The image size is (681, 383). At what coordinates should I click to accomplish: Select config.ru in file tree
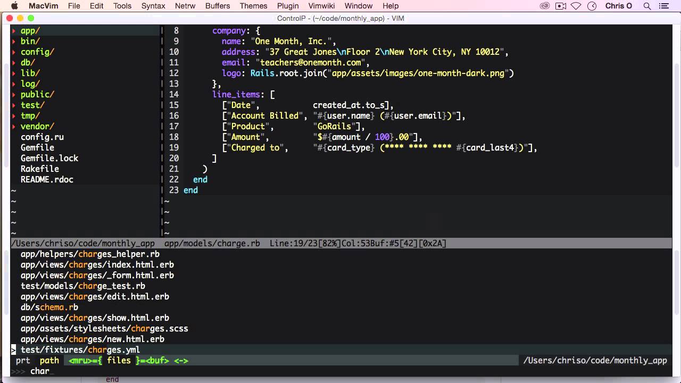42,137
